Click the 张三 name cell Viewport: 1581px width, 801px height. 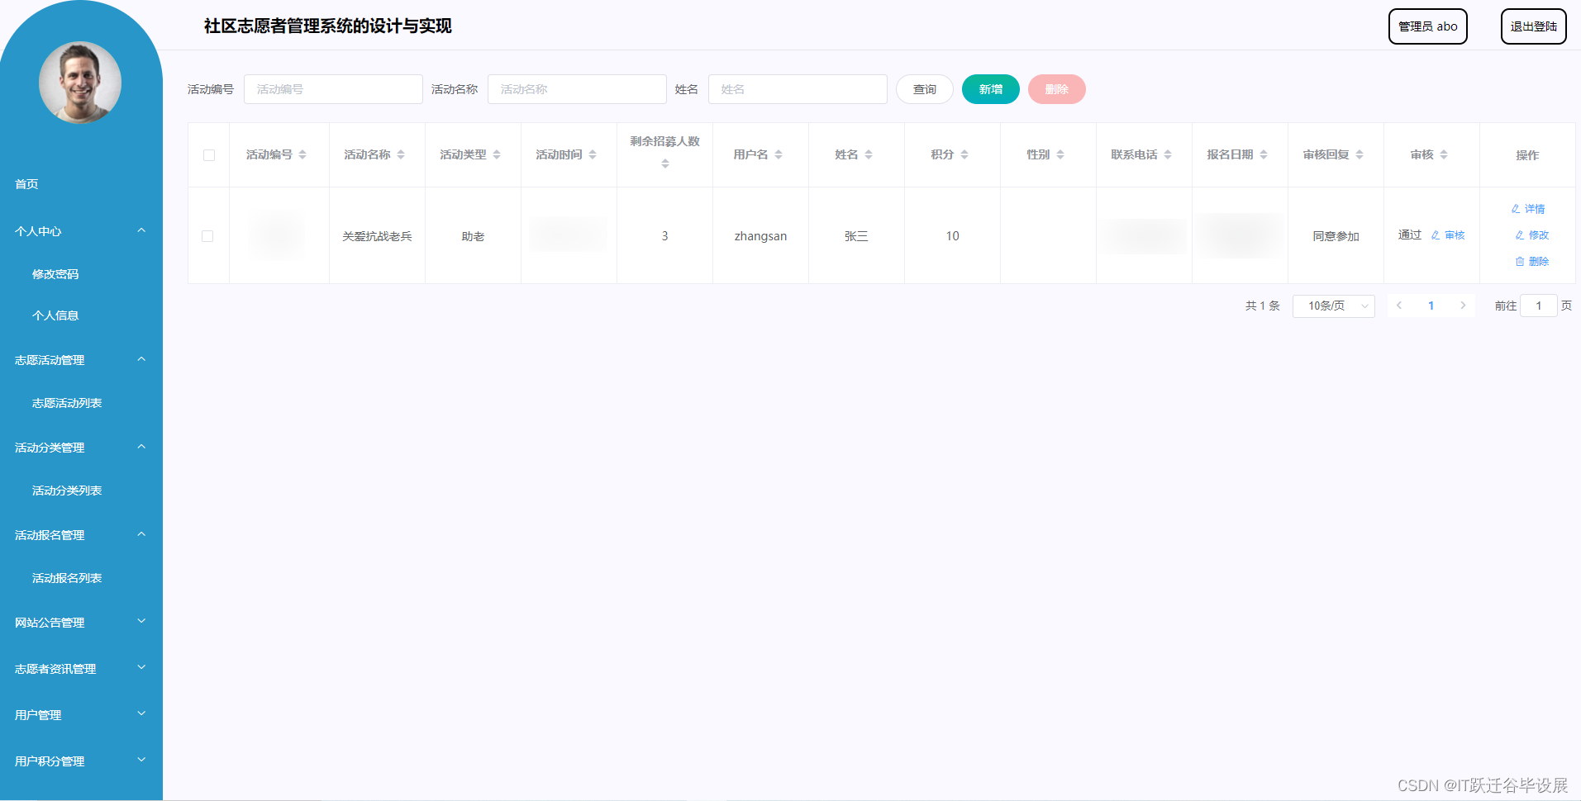856,236
